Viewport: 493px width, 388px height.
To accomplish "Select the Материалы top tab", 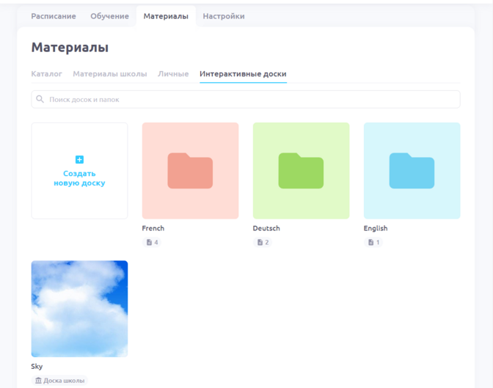I will [166, 16].
